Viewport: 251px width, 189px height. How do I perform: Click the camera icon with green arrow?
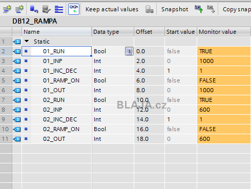pyautogui.click(x=199, y=9)
